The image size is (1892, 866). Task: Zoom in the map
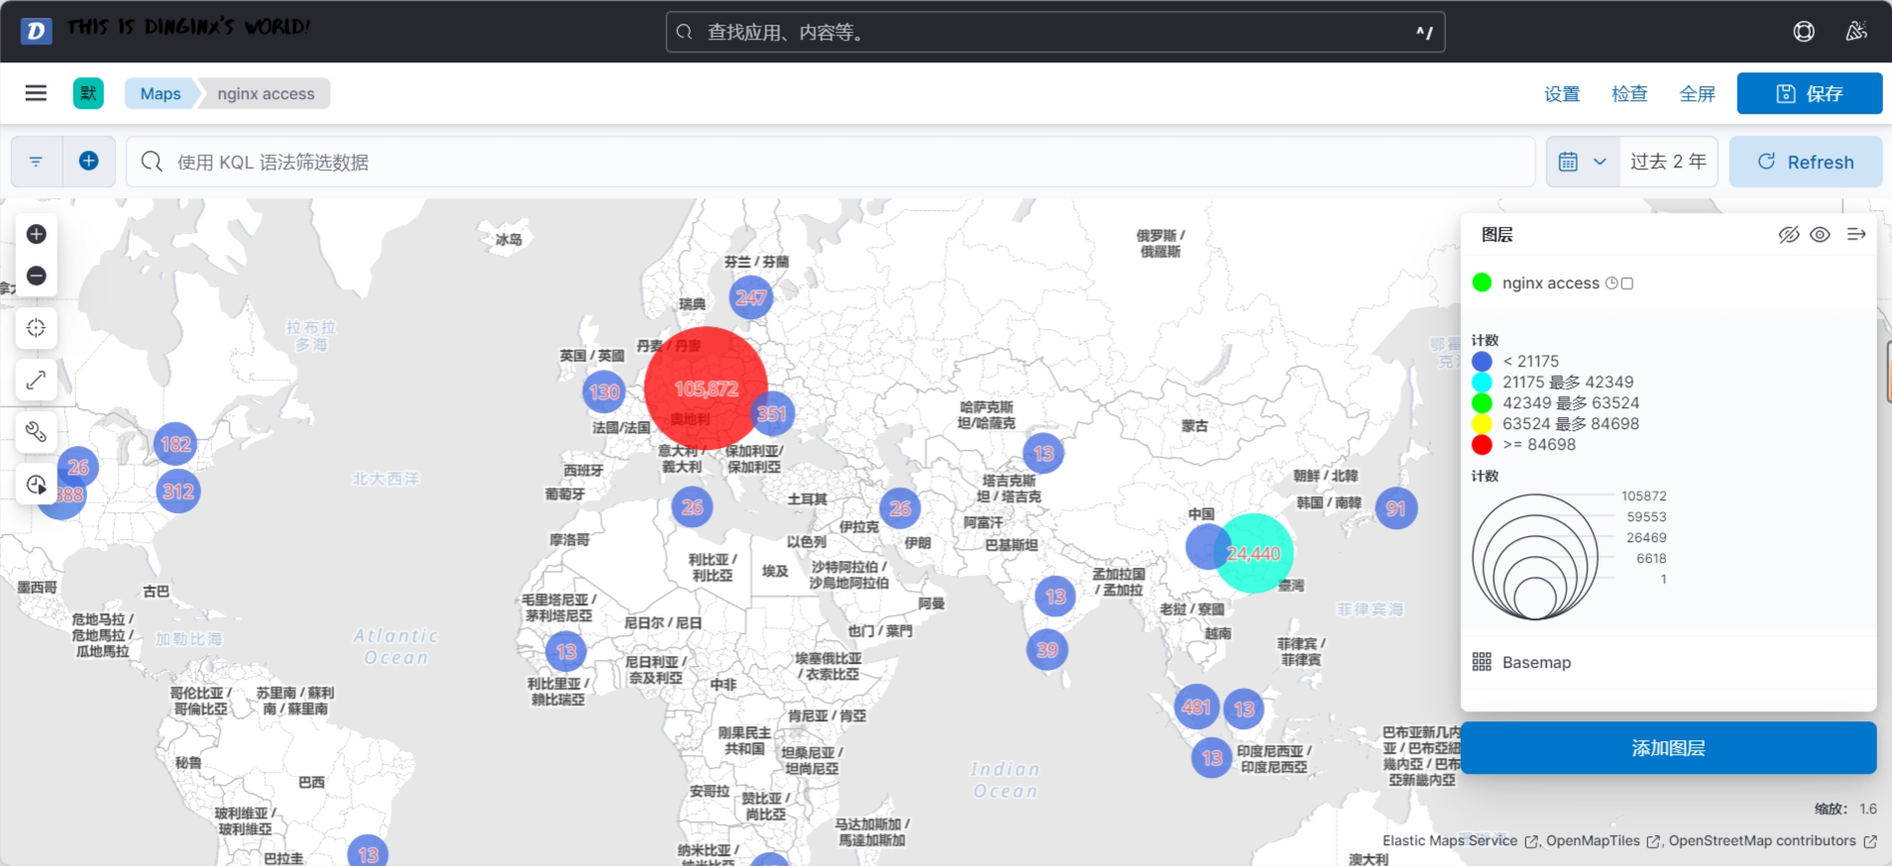point(37,234)
